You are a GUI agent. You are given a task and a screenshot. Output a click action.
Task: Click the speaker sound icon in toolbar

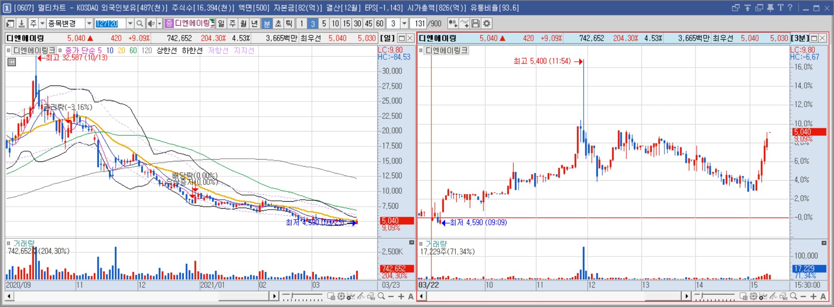[x=151, y=23]
